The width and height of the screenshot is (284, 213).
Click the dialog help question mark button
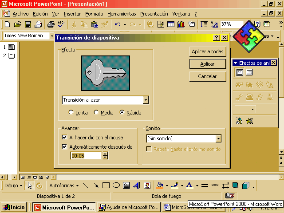click(x=217, y=37)
